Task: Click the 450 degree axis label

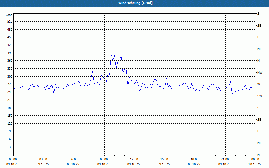Action: click(x=10, y=37)
